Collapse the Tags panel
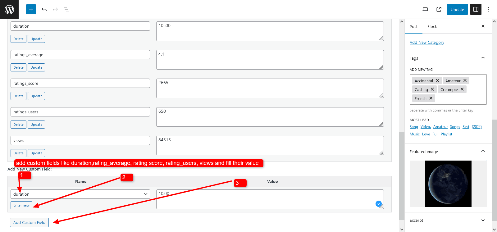497x232 pixels. 483,58
